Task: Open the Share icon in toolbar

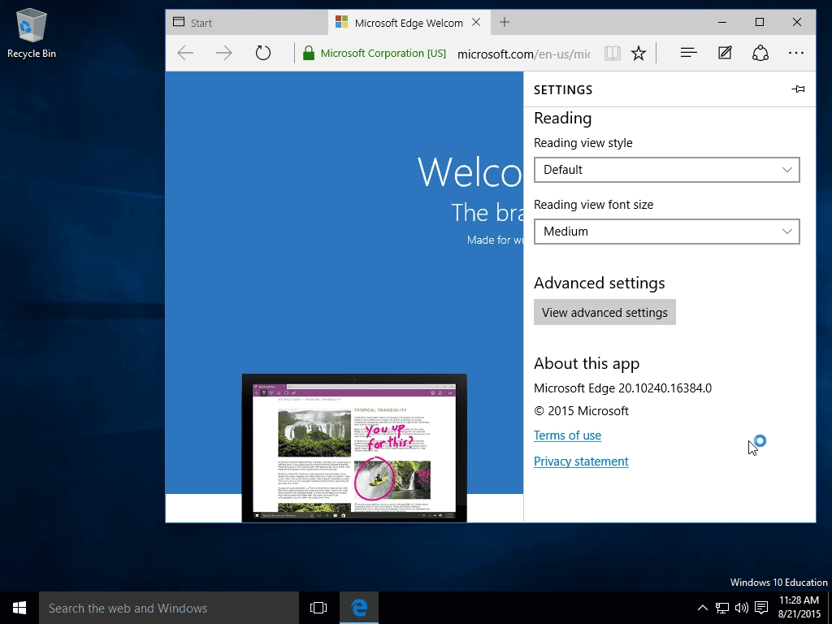Action: [760, 53]
